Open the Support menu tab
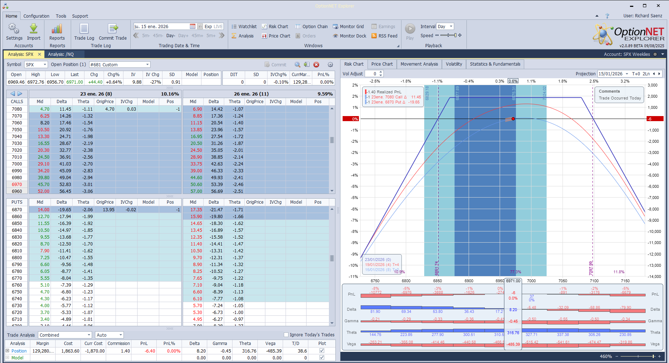 [x=80, y=16]
